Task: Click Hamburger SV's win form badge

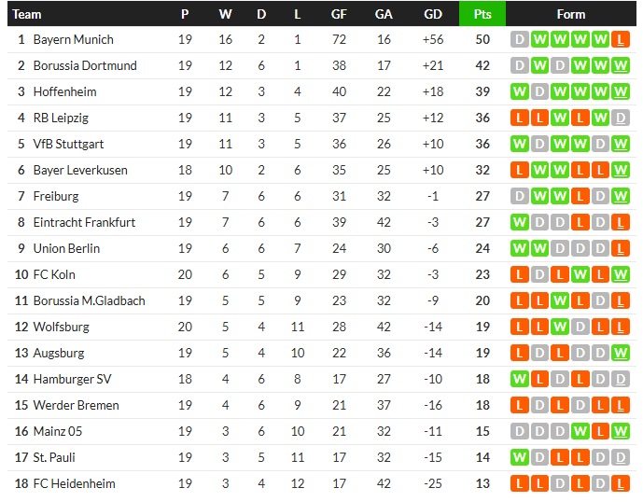Action: click(x=519, y=379)
